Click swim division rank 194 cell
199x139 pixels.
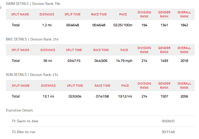144,25
